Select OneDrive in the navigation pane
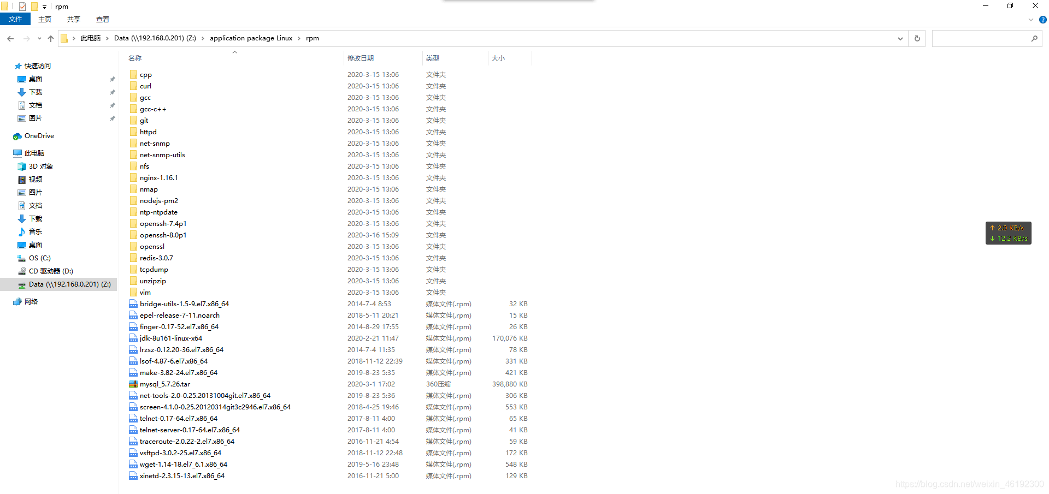Viewport: 1049px width, 494px height. point(39,136)
